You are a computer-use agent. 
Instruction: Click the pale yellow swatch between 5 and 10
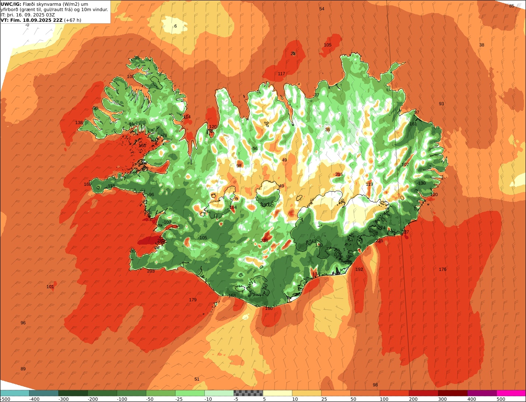[x=277, y=393]
